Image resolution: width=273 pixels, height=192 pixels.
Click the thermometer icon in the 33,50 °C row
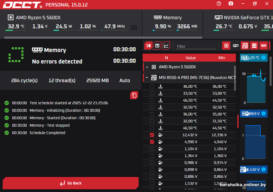point(160,93)
